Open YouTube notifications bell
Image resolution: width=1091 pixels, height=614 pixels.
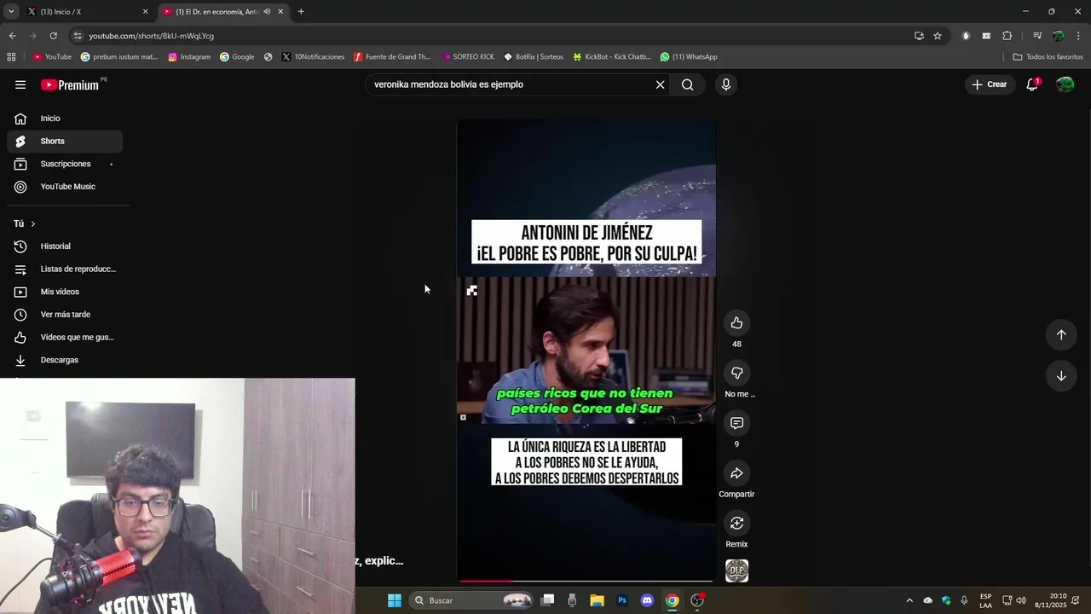[1032, 84]
